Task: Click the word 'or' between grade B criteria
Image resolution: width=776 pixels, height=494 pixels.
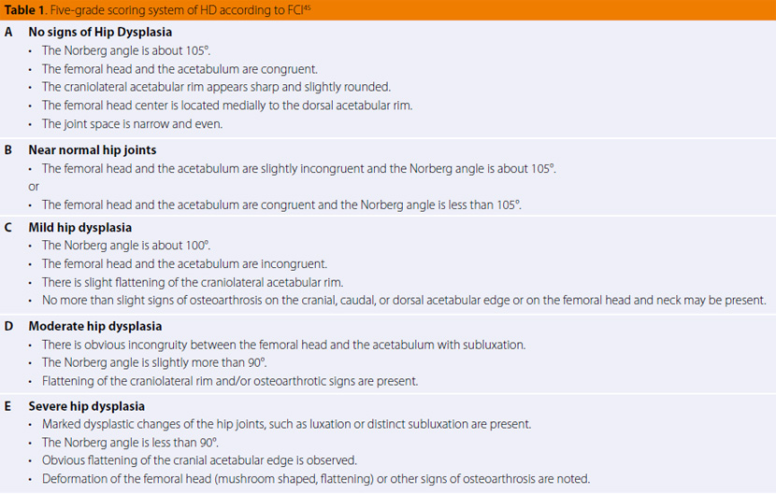Action: point(34,187)
